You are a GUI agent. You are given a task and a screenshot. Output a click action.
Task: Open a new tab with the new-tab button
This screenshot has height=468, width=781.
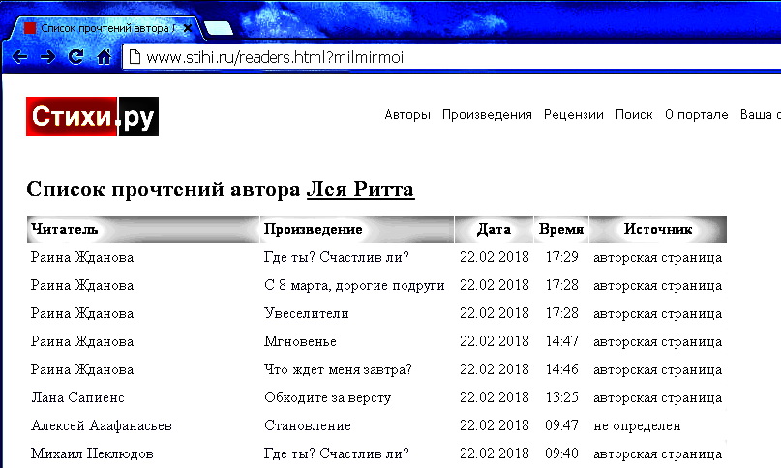[219, 28]
